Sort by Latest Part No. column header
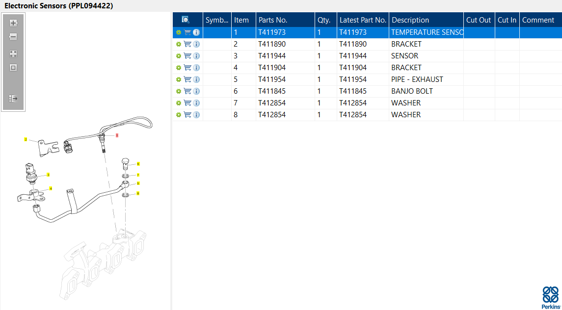Screen dimensions: 562x310 tap(363, 20)
